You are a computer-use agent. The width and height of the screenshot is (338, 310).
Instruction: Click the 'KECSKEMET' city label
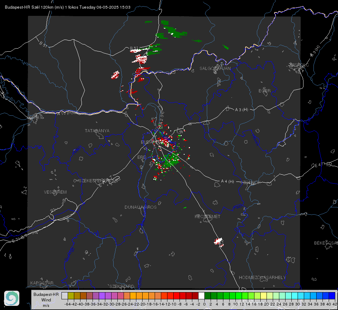pyautogui.click(x=207, y=216)
